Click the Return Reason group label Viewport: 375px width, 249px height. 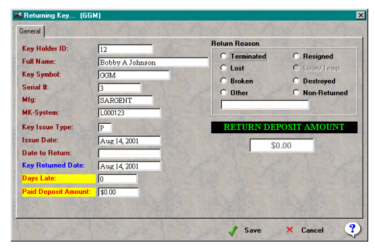tap(235, 44)
